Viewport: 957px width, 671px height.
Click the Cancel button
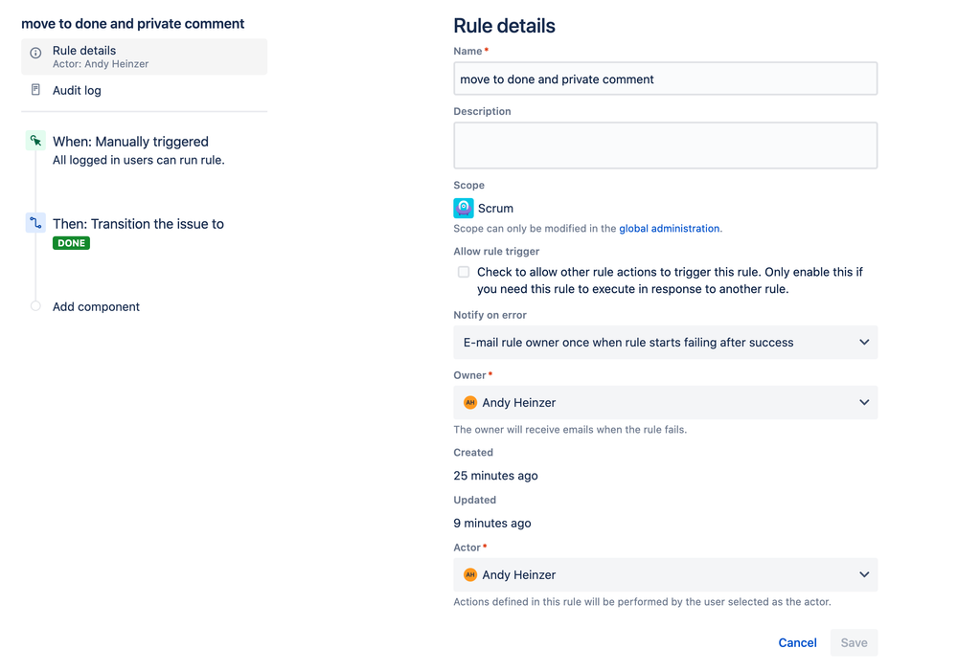tap(797, 643)
